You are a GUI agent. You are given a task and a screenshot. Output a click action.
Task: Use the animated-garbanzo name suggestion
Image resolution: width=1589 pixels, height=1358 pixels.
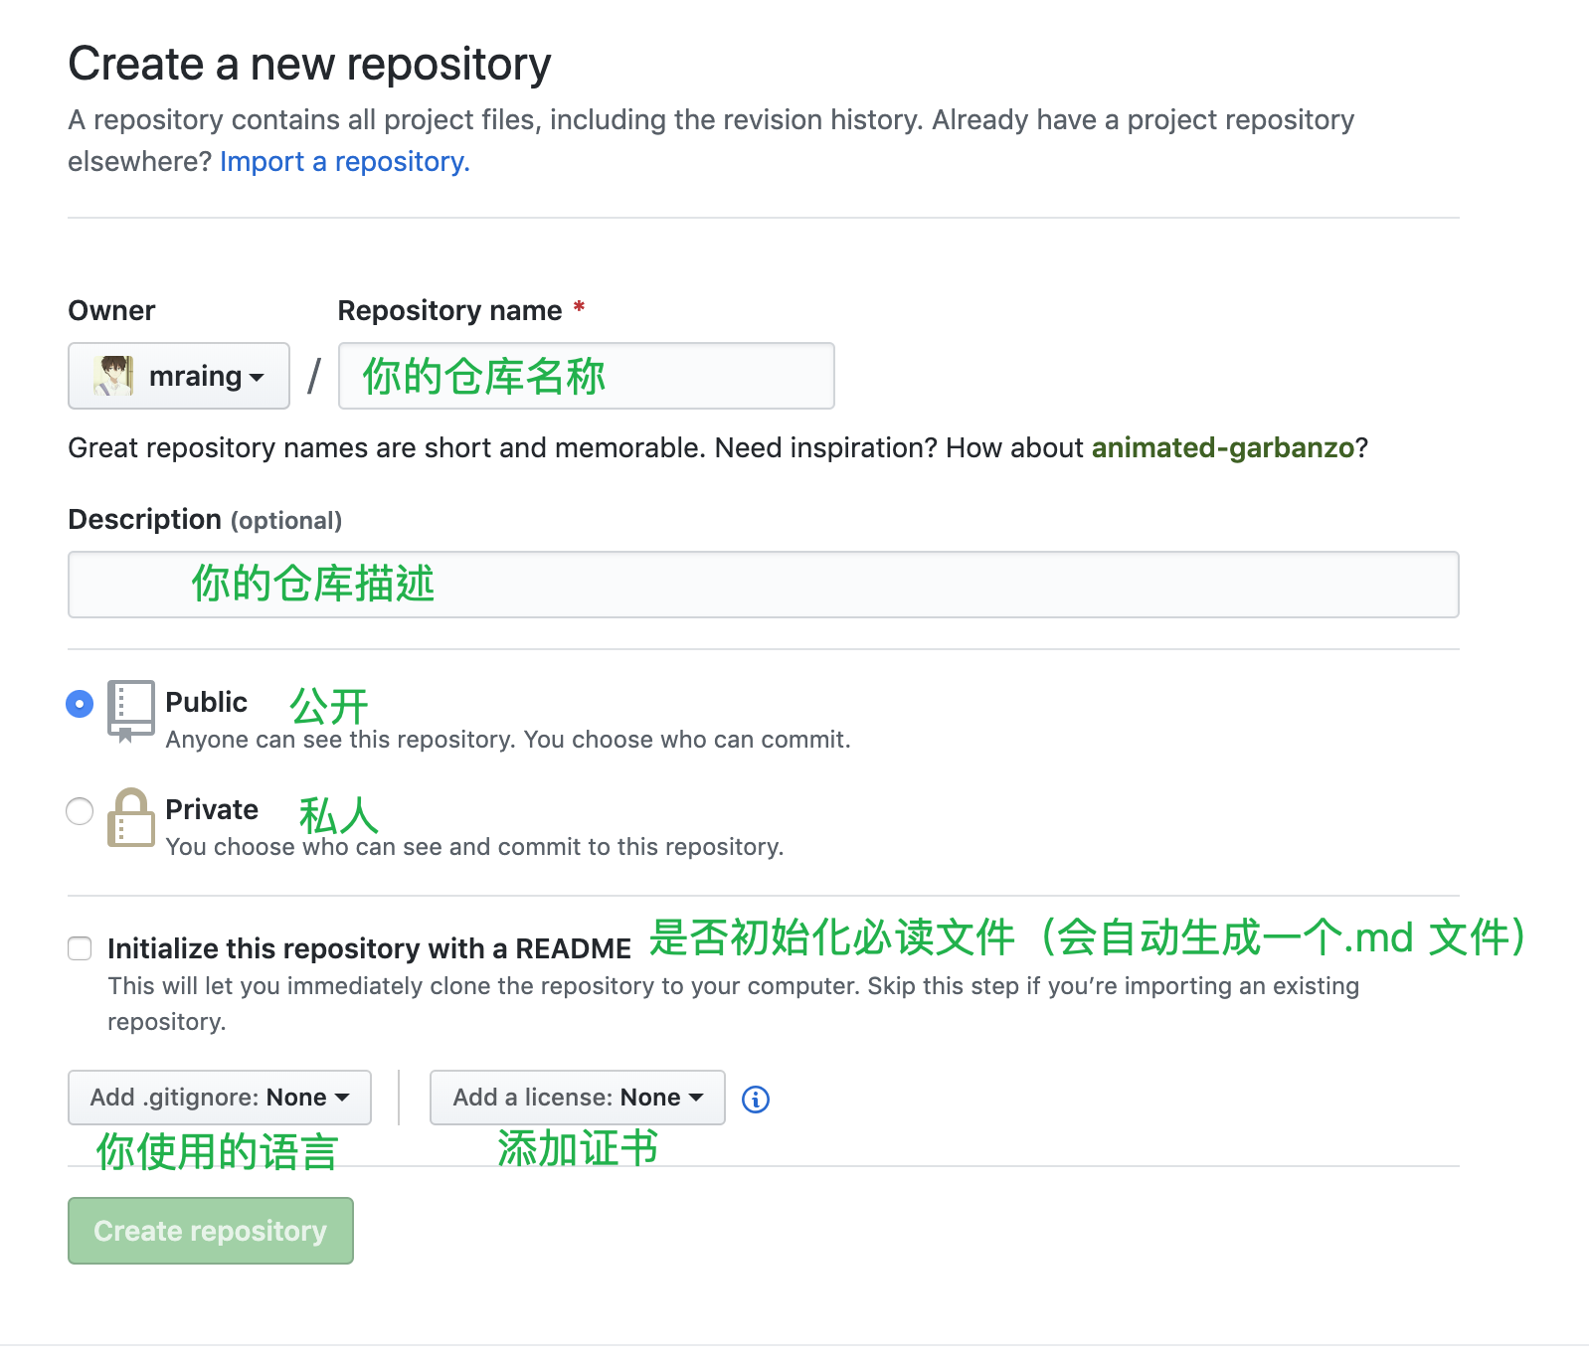click(x=1222, y=448)
